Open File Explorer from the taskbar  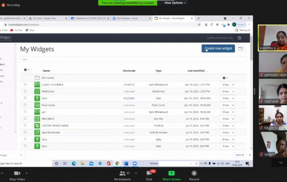pos(83,163)
